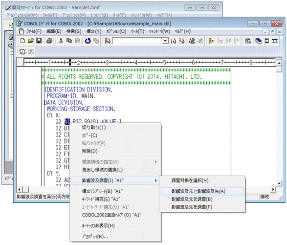Click the New file icon in the editor toolbar
Image resolution: width=287 pixels, height=245 pixels.
[x=22, y=41]
